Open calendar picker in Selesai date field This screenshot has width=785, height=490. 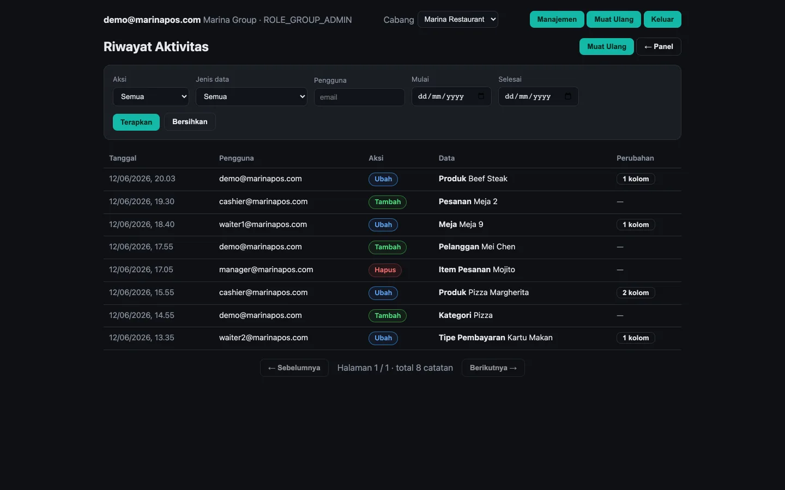point(568,96)
